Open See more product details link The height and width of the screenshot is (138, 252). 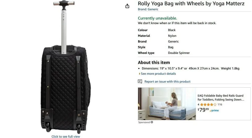coord(158,74)
